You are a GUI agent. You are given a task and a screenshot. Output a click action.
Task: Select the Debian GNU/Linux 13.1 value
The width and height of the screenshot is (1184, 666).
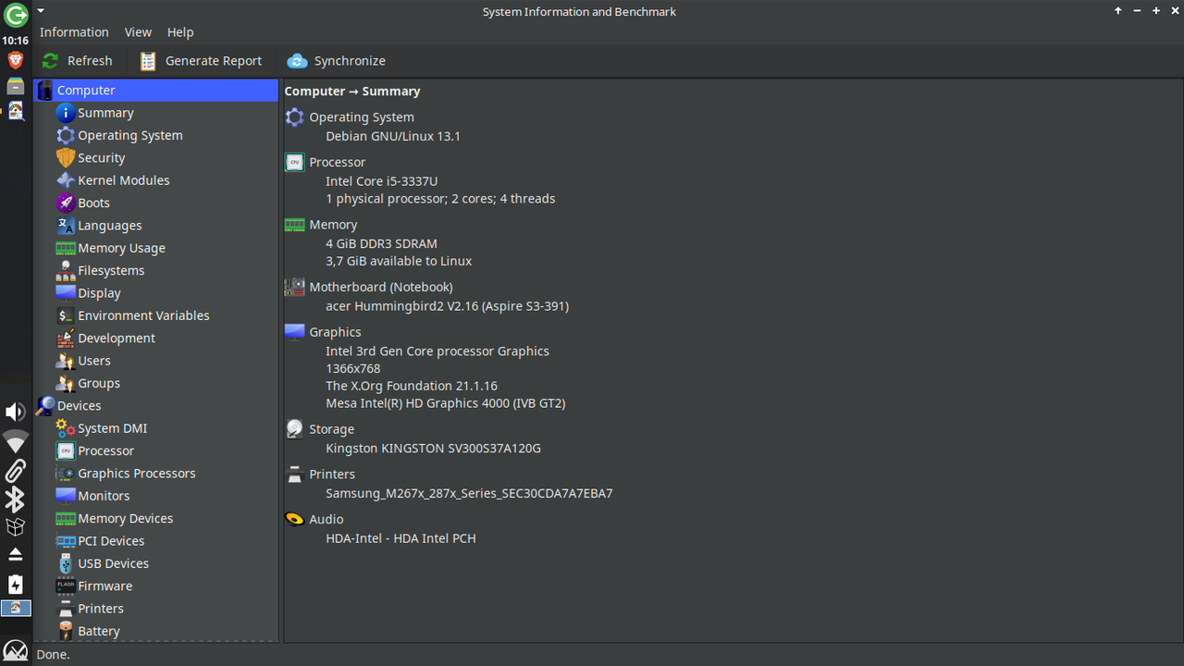tap(393, 136)
